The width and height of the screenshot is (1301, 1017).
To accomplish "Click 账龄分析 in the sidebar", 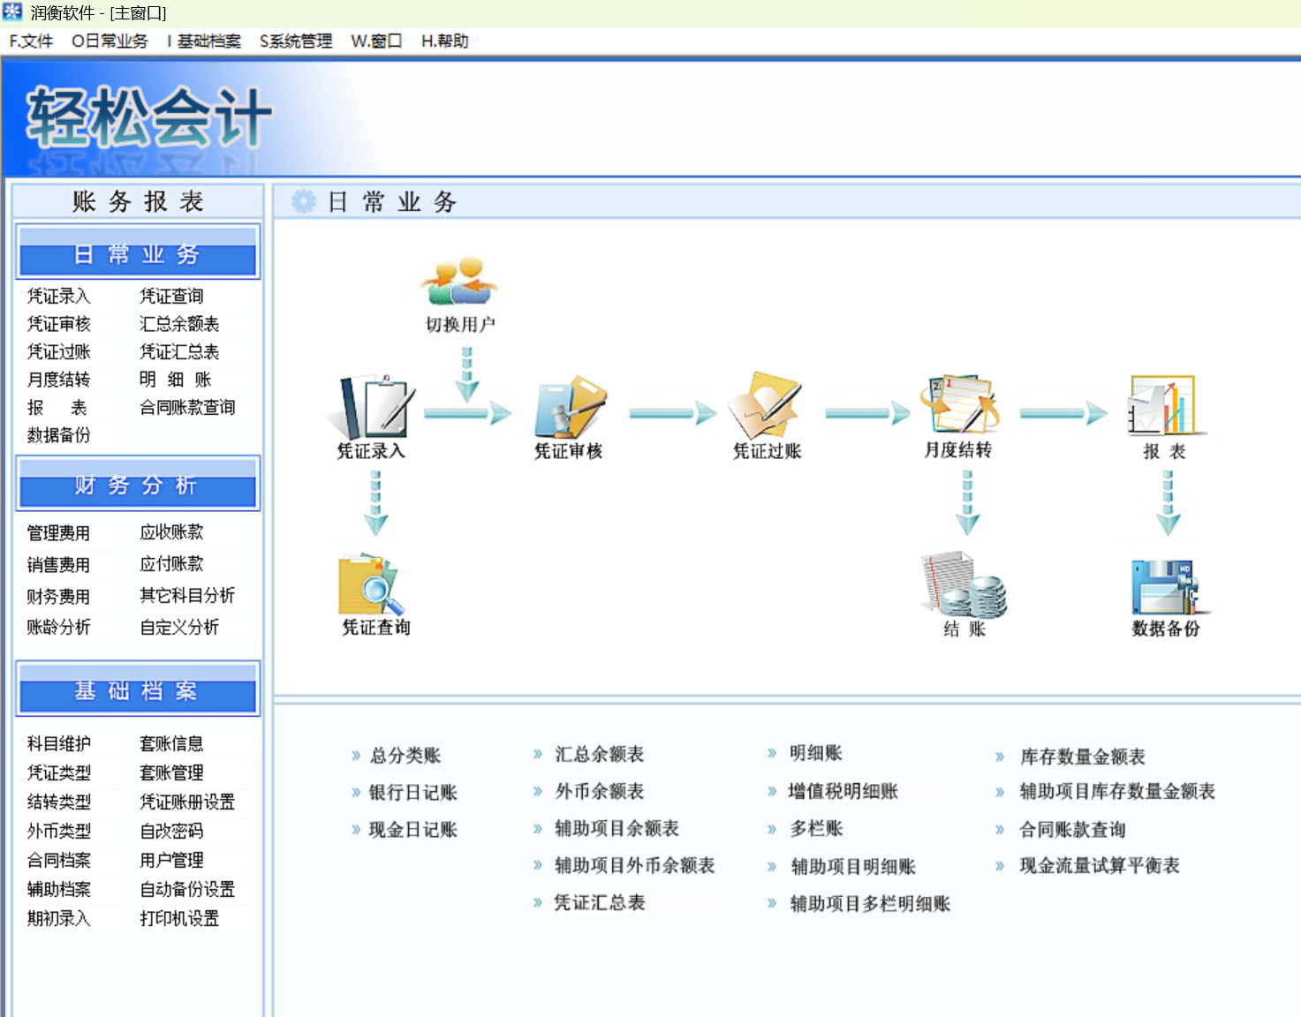I will pyautogui.click(x=58, y=628).
